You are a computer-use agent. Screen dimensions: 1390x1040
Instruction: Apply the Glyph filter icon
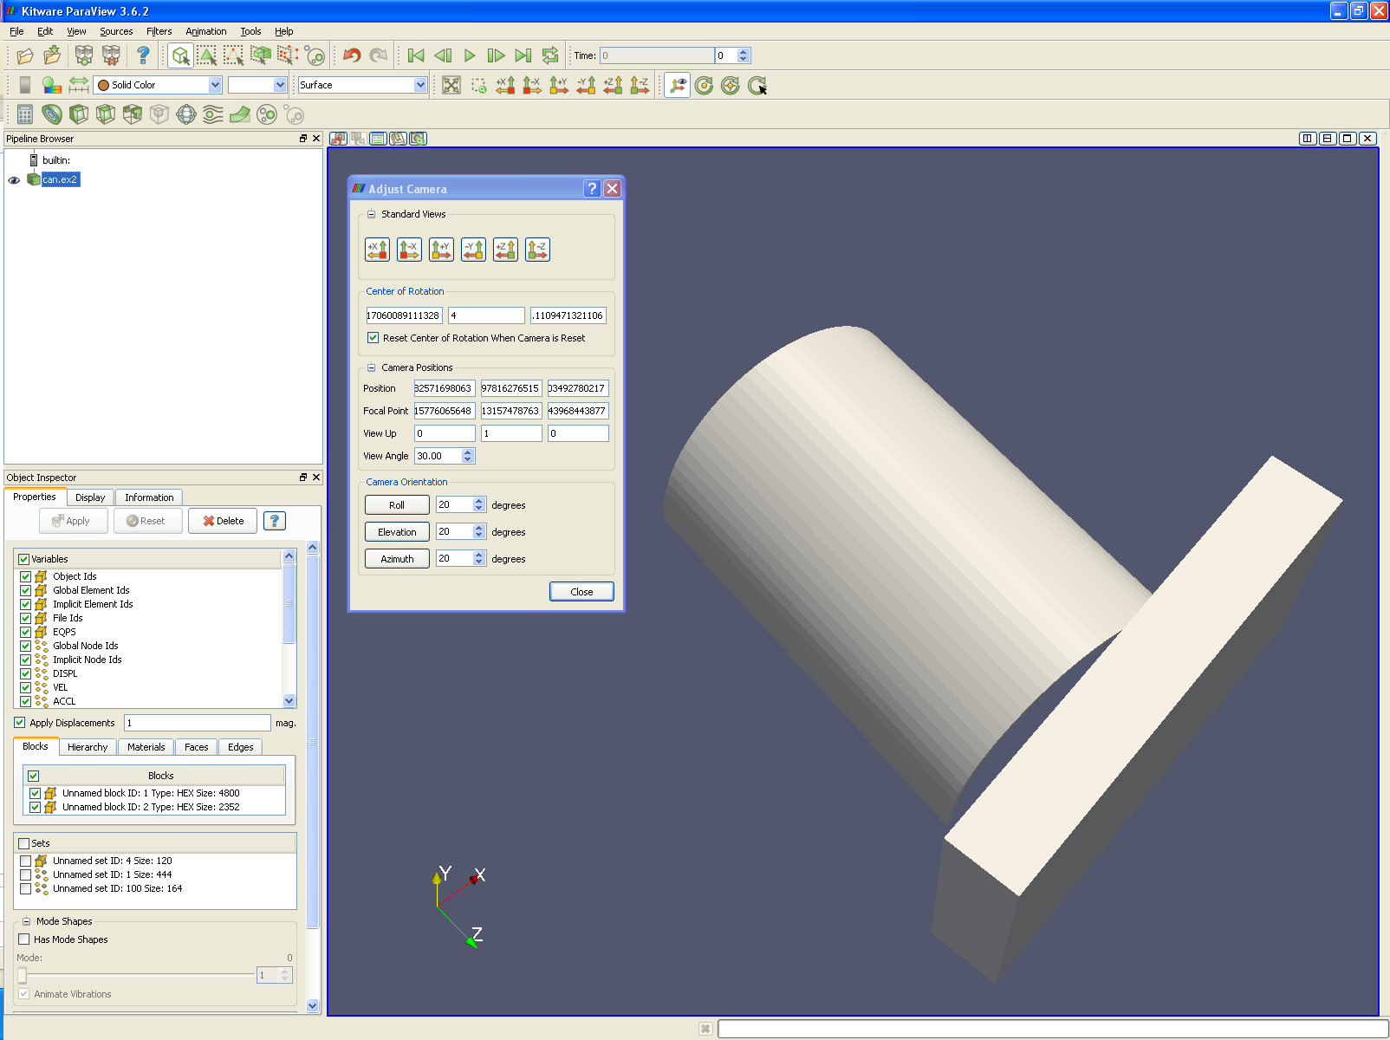tap(186, 114)
